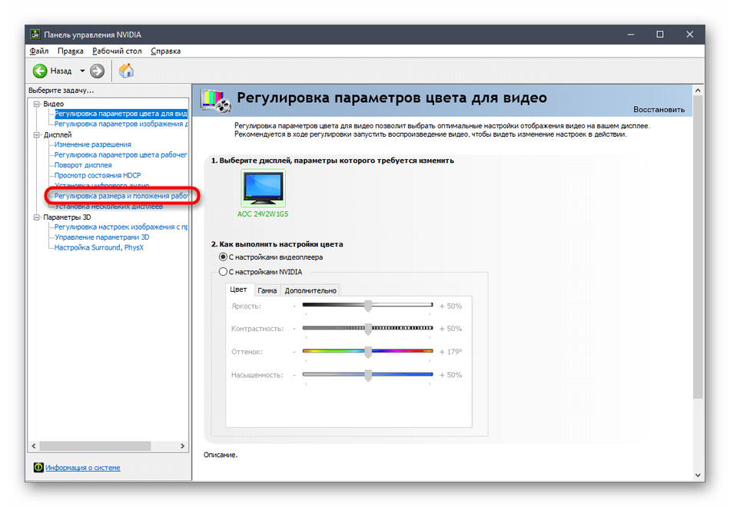Collapse the 'Параметры 3D' tree section

click(36, 217)
